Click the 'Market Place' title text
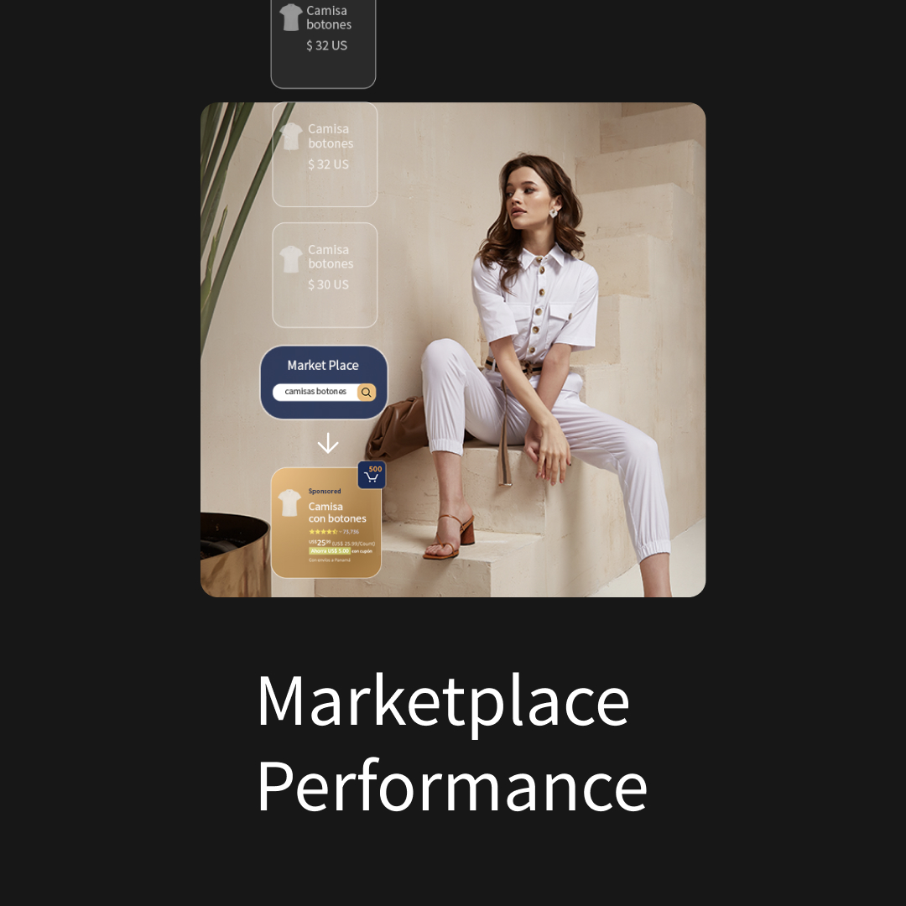Image resolution: width=906 pixels, height=906 pixels. (x=323, y=365)
